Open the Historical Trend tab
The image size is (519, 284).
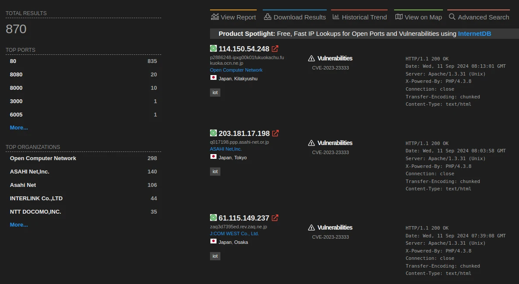tap(360, 17)
